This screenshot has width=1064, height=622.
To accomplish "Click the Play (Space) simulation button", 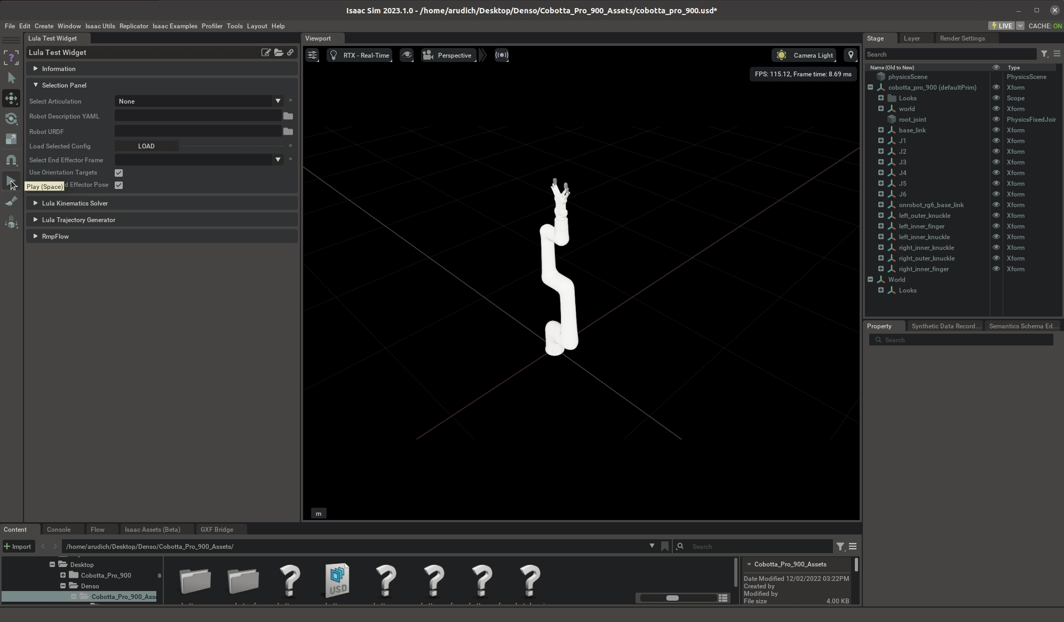I will (11, 181).
